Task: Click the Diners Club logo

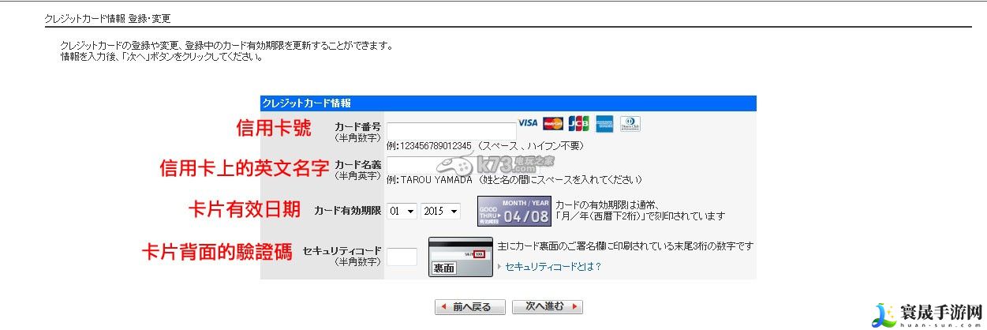Action: click(x=630, y=124)
